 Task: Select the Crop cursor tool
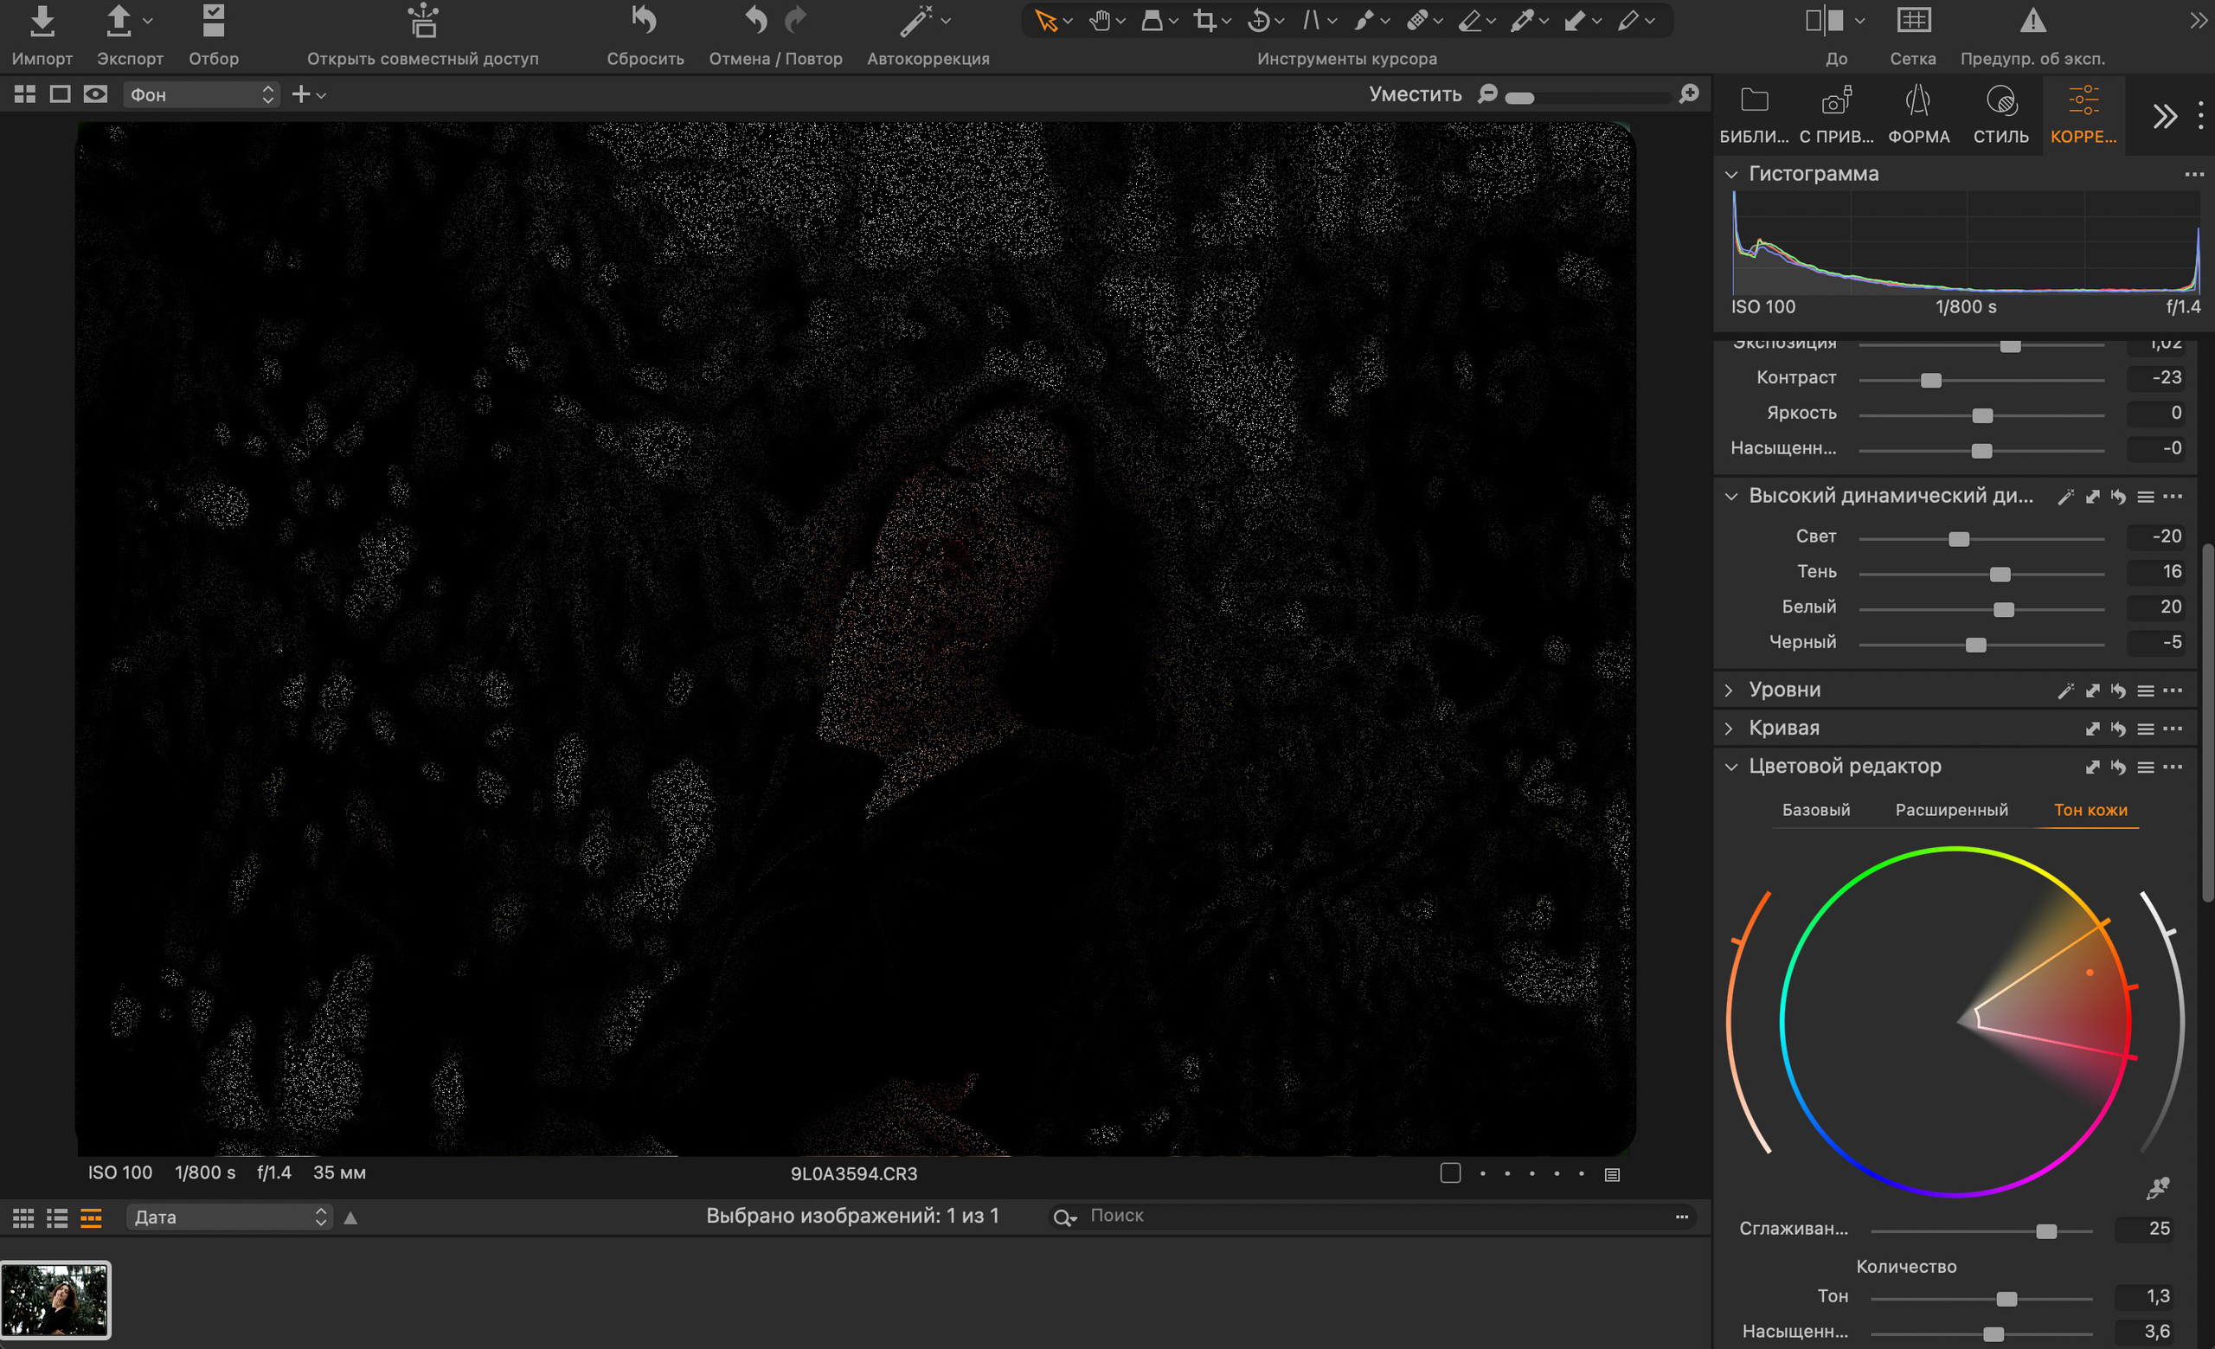pyautogui.click(x=1204, y=21)
